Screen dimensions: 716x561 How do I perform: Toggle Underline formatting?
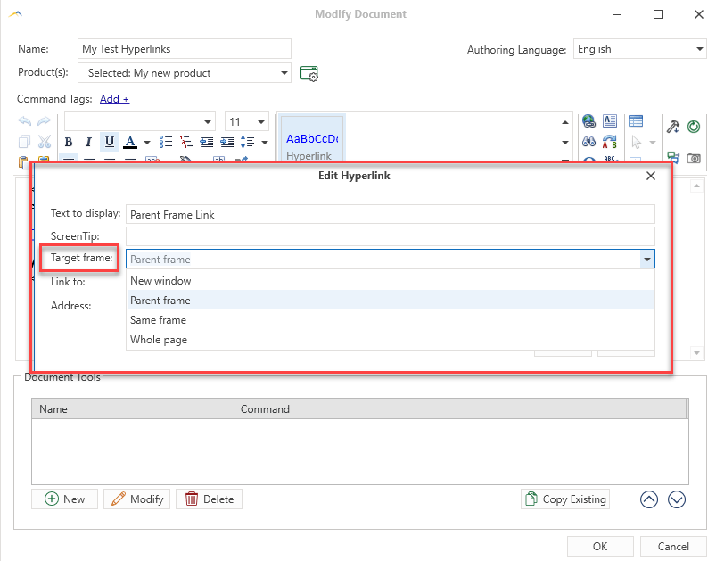pyautogui.click(x=108, y=142)
